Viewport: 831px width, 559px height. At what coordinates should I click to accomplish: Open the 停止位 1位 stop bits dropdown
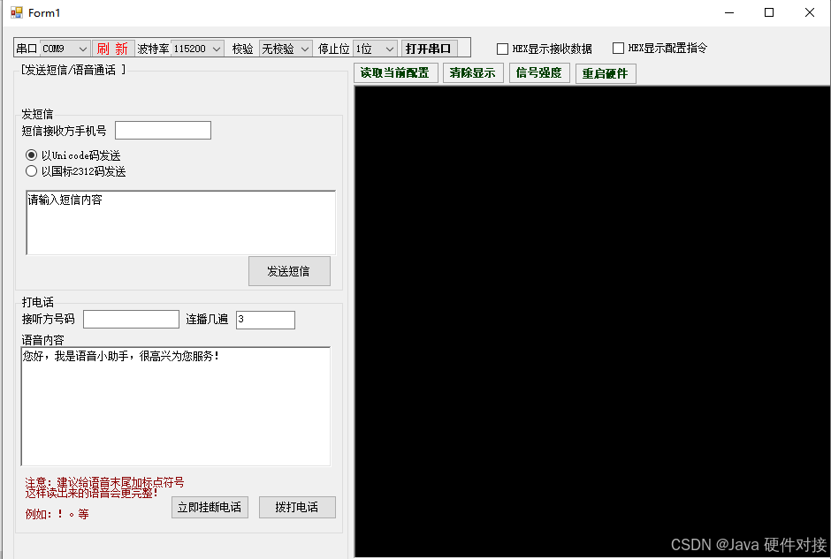[375, 49]
